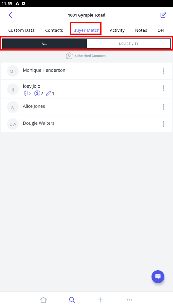Open the edit property pencil icon
Viewport: 173px width, 308px height.
163,15
